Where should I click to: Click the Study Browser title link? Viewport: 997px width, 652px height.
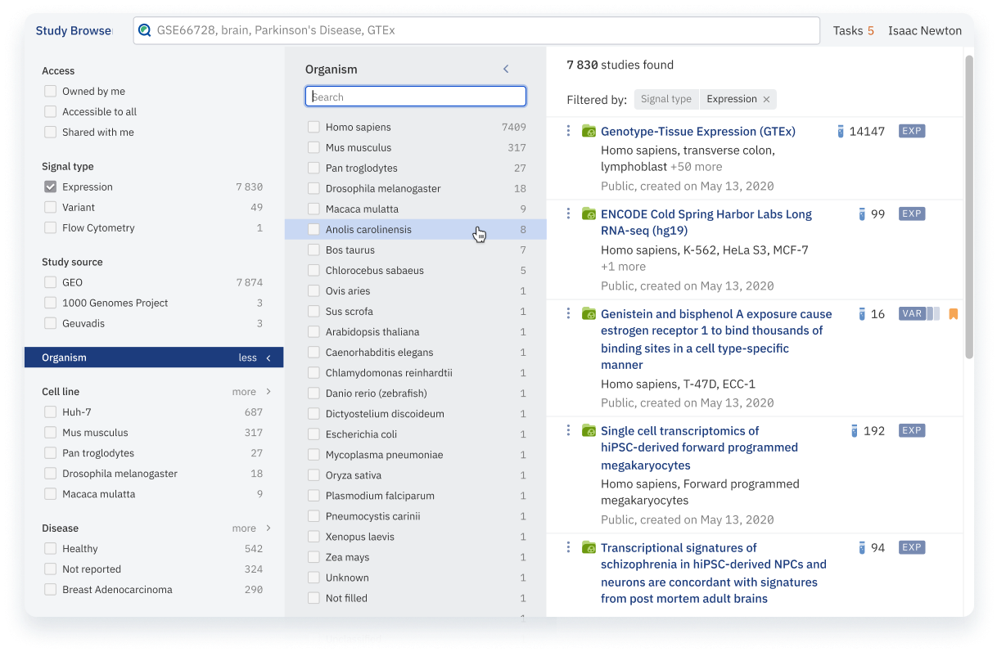73,30
